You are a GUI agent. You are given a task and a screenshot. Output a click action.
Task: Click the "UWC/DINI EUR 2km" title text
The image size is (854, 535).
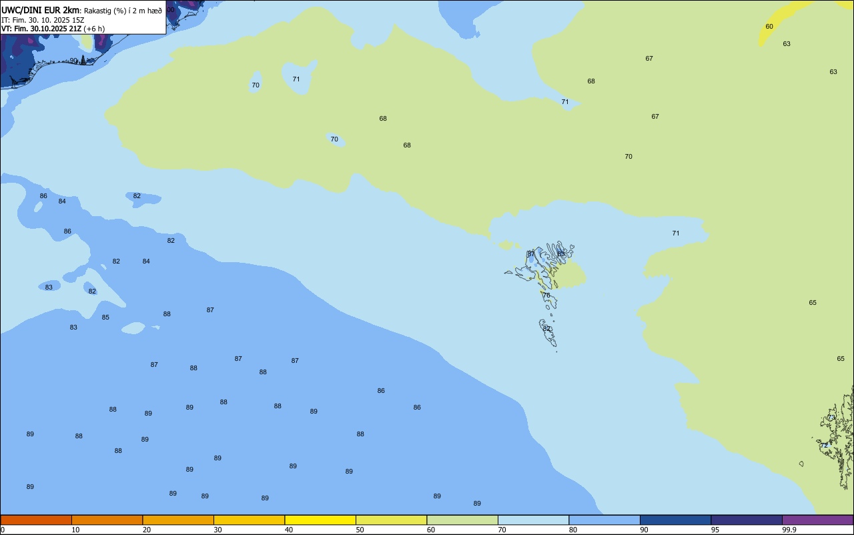41,10
